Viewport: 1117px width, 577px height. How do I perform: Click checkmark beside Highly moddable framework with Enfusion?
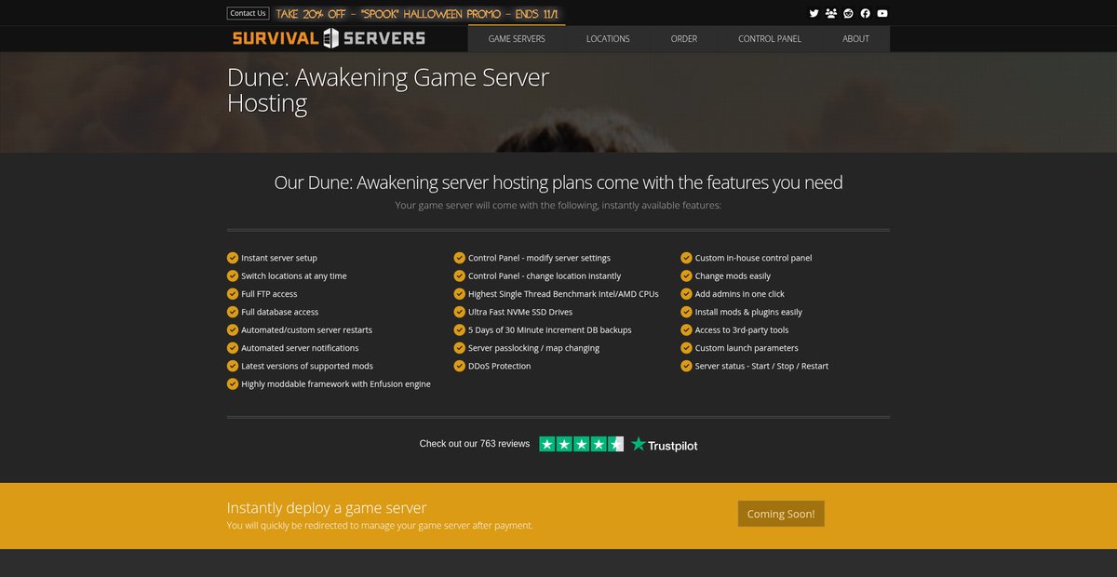(233, 383)
